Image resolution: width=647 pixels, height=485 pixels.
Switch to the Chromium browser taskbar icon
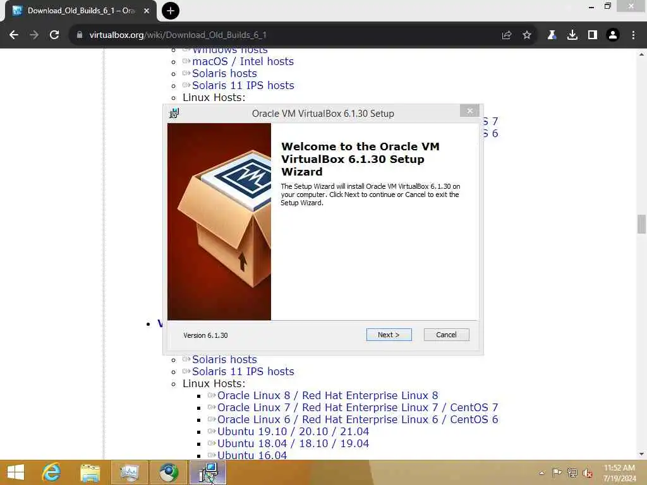pyautogui.click(x=168, y=472)
